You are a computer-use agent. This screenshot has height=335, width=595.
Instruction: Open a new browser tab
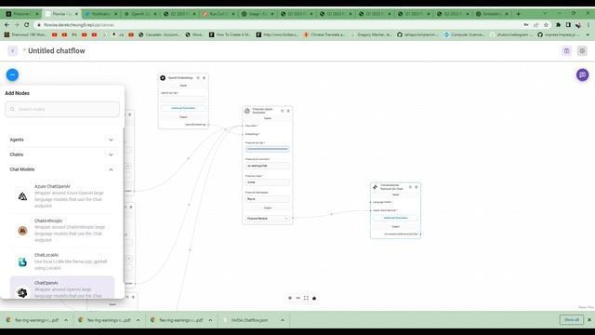[519, 14]
